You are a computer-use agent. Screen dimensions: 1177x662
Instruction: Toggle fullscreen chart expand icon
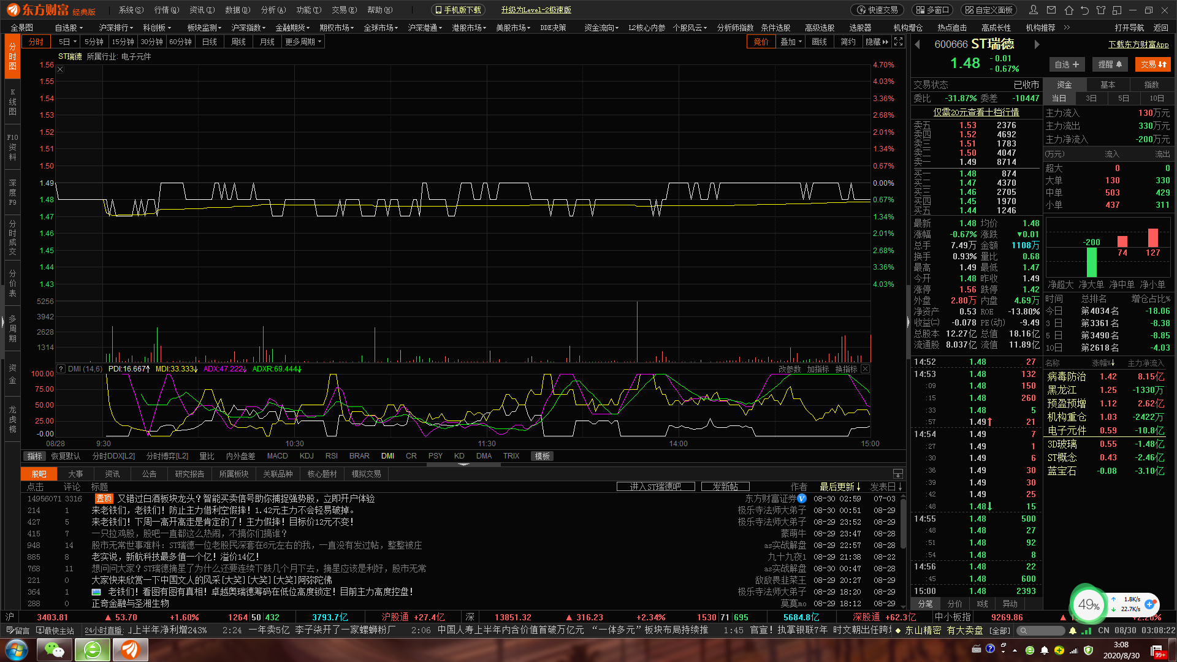(898, 42)
